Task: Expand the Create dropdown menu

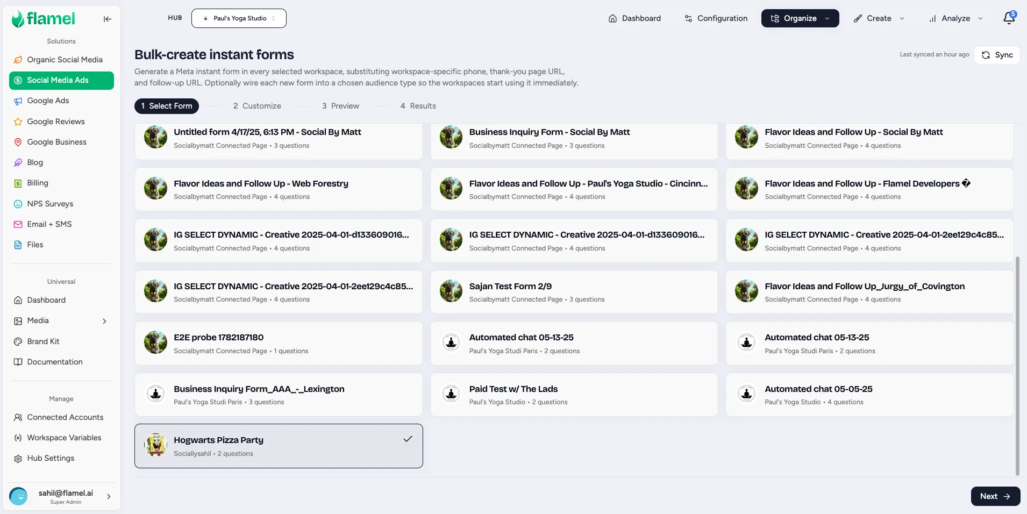Action: [x=879, y=18]
